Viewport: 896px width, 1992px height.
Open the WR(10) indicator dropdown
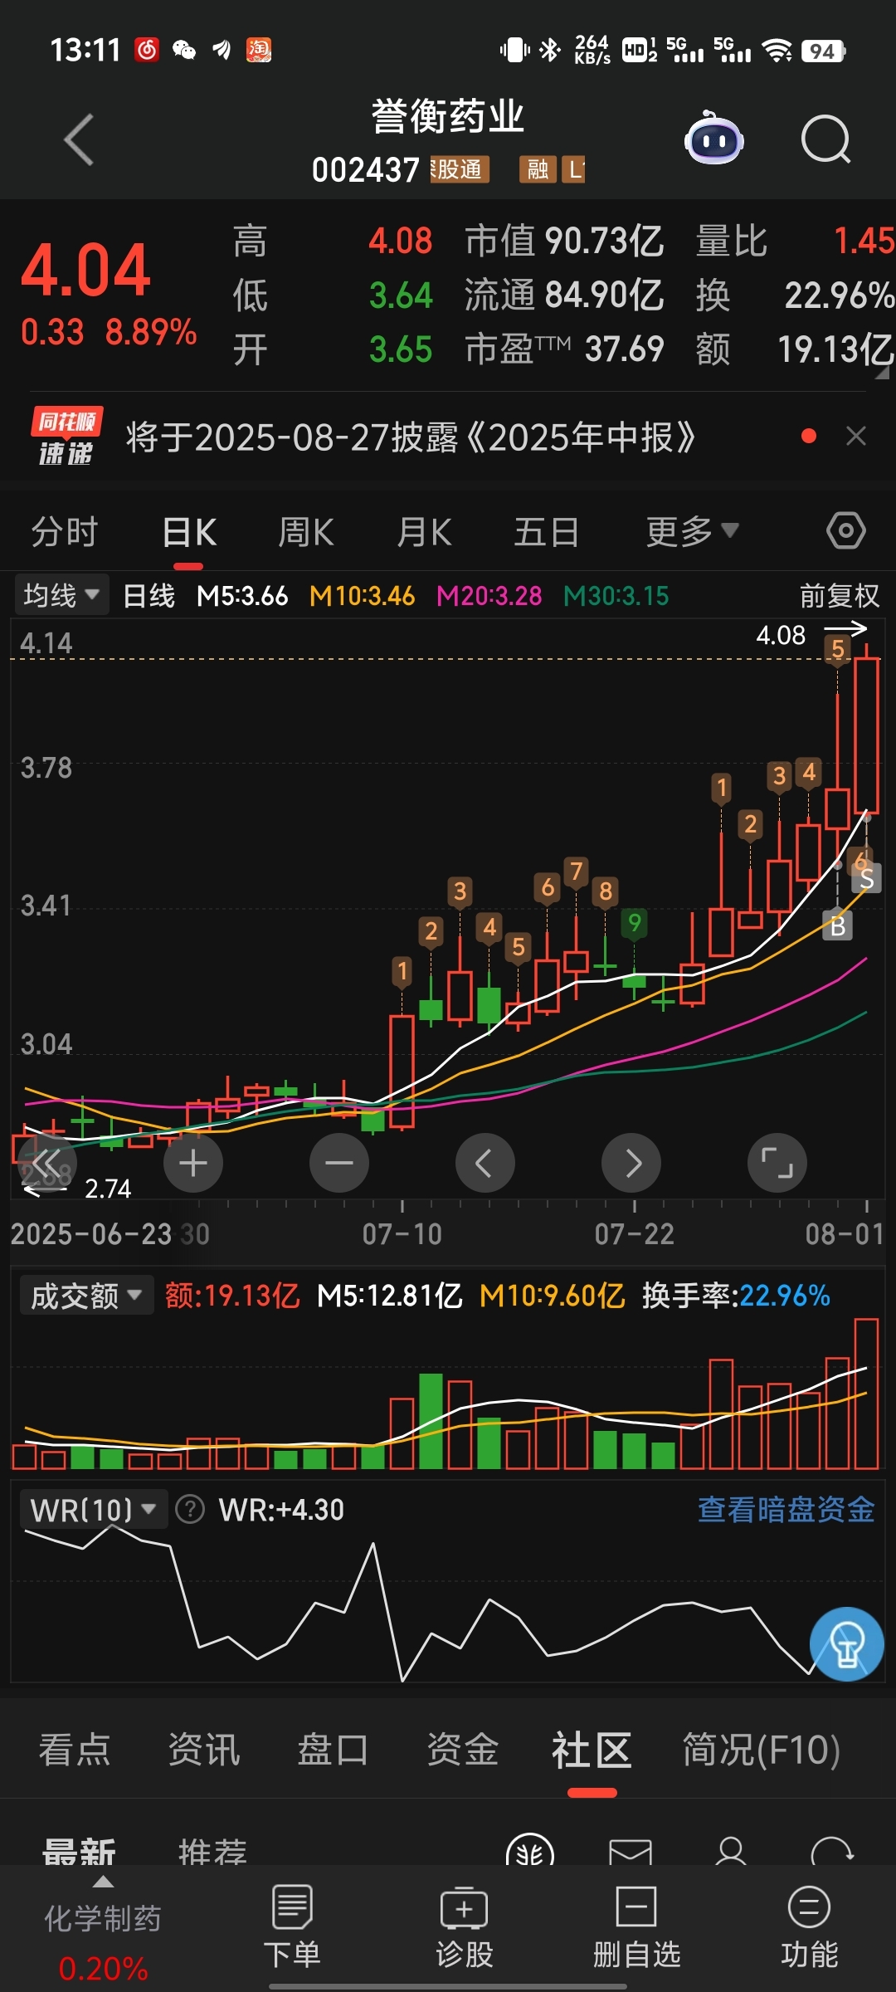93,1509
